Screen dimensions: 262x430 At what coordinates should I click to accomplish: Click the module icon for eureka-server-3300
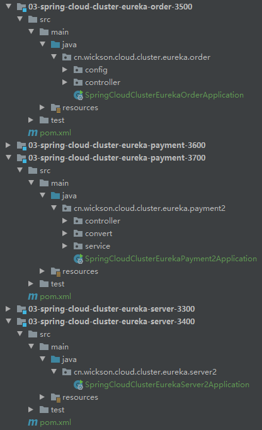coord(21,309)
